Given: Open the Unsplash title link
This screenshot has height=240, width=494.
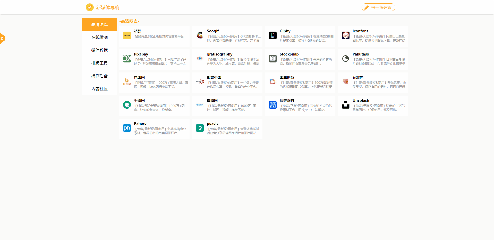Looking at the screenshot, I should [361, 100].
